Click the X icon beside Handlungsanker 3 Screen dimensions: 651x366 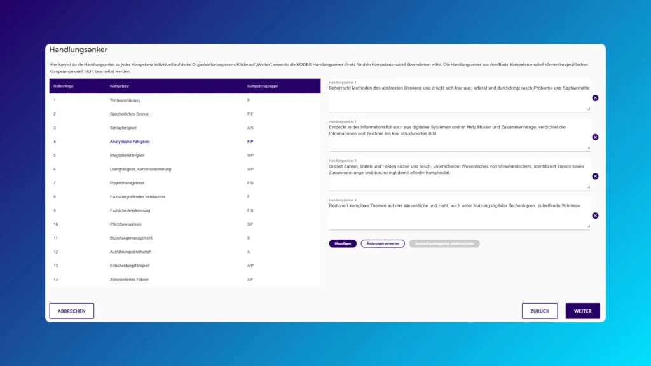(x=595, y=176)
